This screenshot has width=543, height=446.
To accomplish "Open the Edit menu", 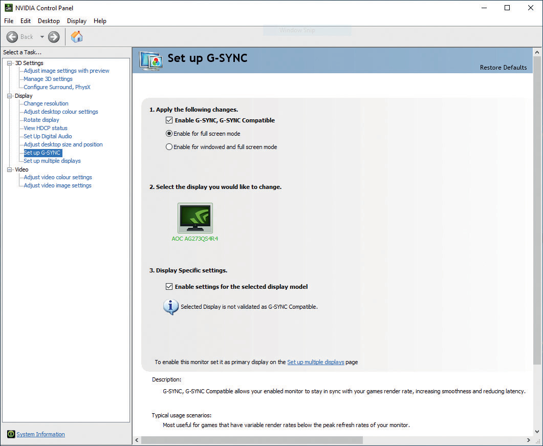I will pos(25,21).
